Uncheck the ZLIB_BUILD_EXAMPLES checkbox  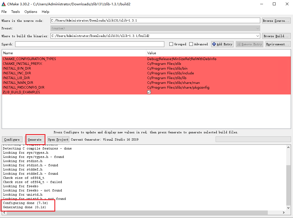coord(149,92)
